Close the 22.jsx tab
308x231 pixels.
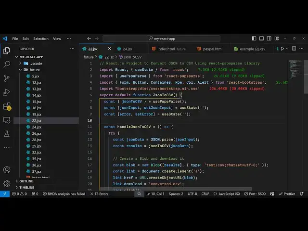(109, 49)
